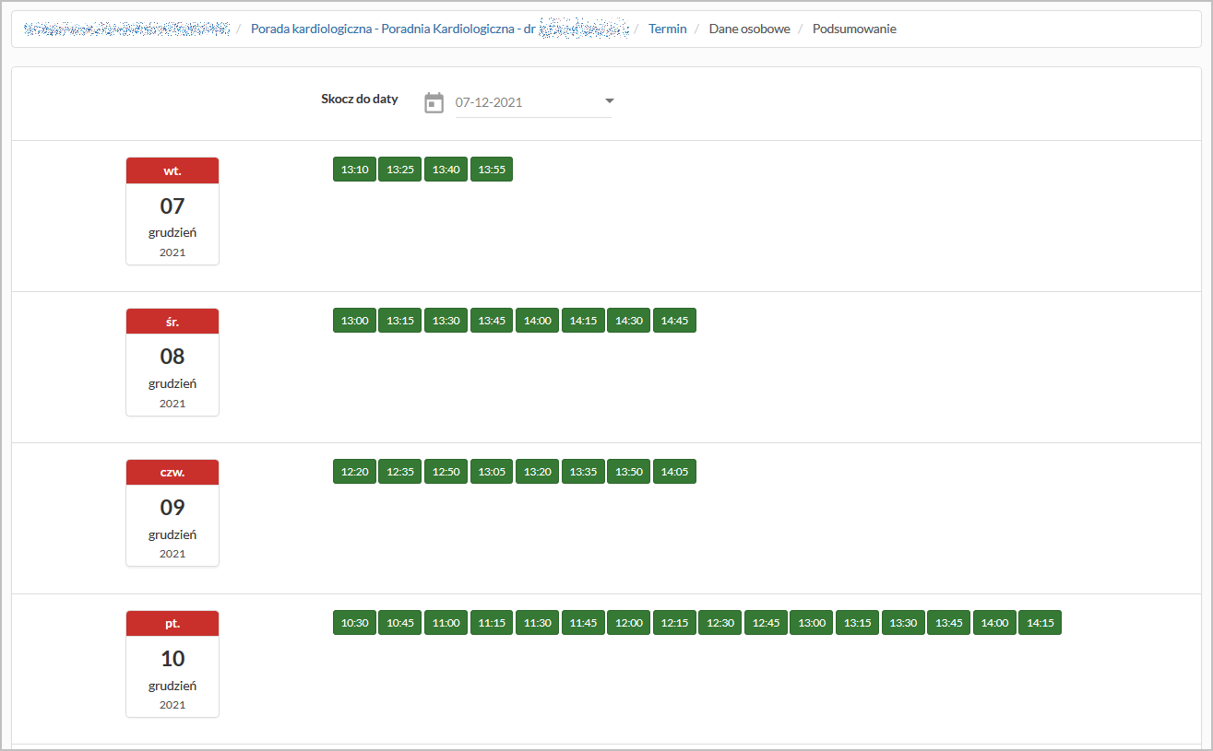Select the 13:00 slot on Wednesday 08

pyautogui.click(x=354, y=321)
